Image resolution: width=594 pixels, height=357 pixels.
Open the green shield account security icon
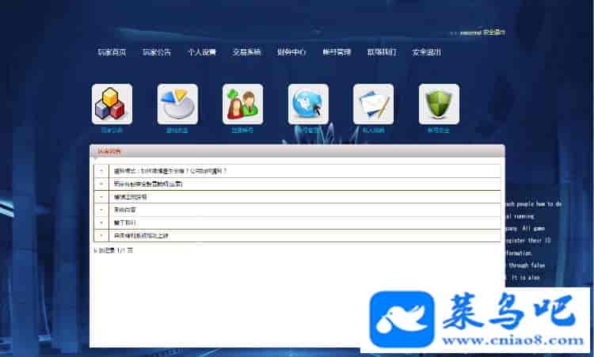[439, 104]
